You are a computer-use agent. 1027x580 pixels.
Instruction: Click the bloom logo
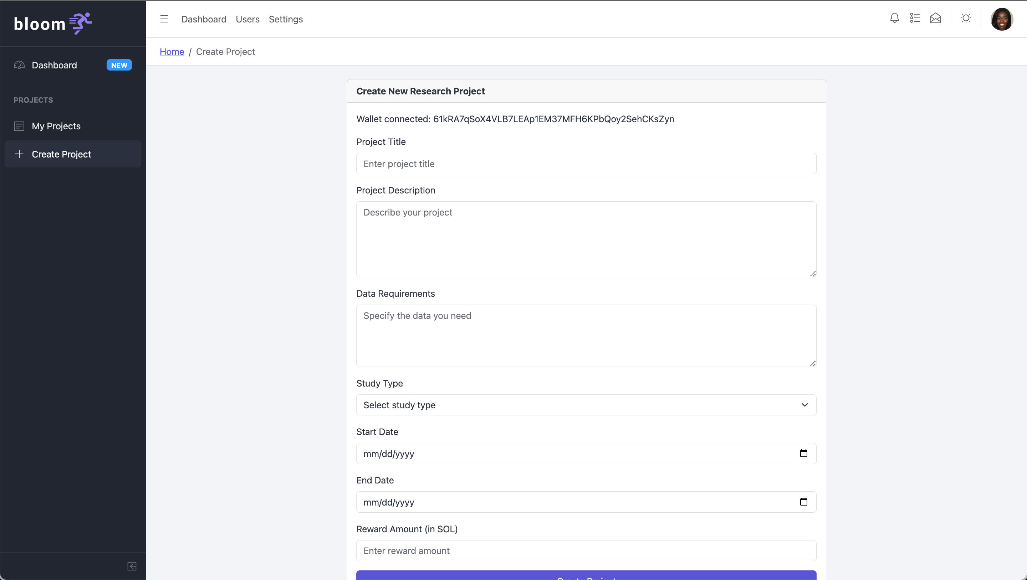click(x=53, y=24)
